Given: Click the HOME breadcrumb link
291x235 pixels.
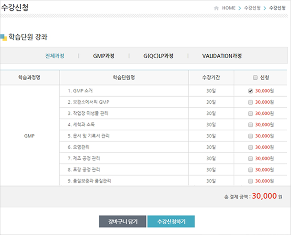Looking at the screenshot, I should click(x=229, y=8).
